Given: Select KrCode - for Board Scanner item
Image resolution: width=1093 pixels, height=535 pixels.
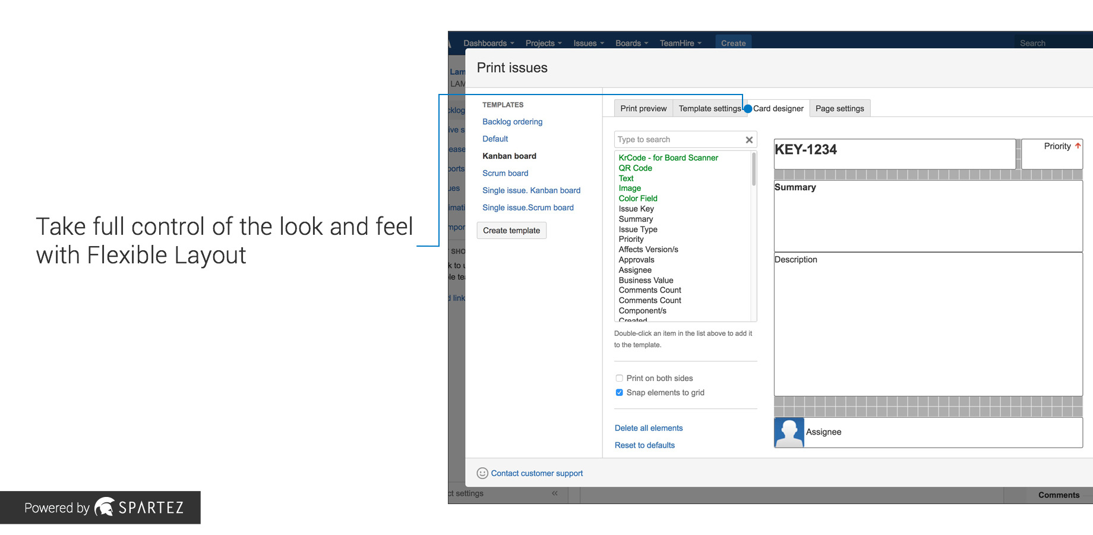Looking at the screenshot, I should 668,158.
